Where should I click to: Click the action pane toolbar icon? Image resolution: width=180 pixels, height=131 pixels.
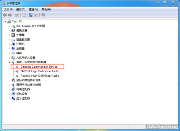point(36,15)
